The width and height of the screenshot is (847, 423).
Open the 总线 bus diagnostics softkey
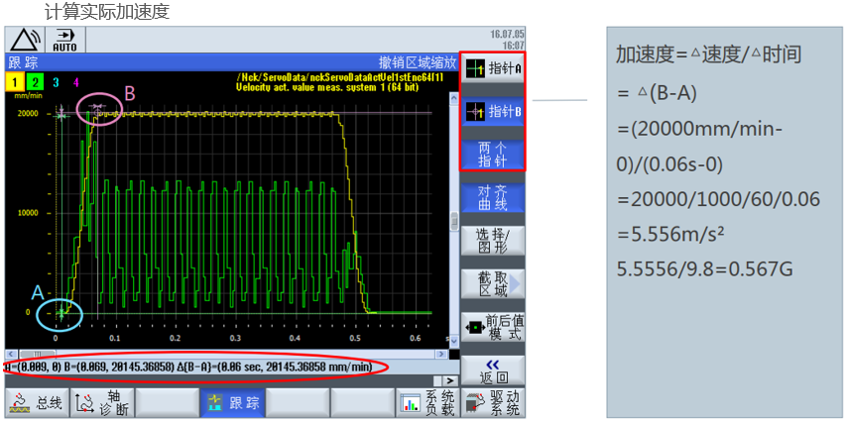[x=37, y=402]
